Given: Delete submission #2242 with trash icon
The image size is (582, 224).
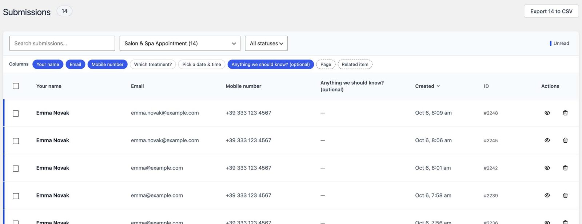Looking at the screenshot, I should pos(565,168).
